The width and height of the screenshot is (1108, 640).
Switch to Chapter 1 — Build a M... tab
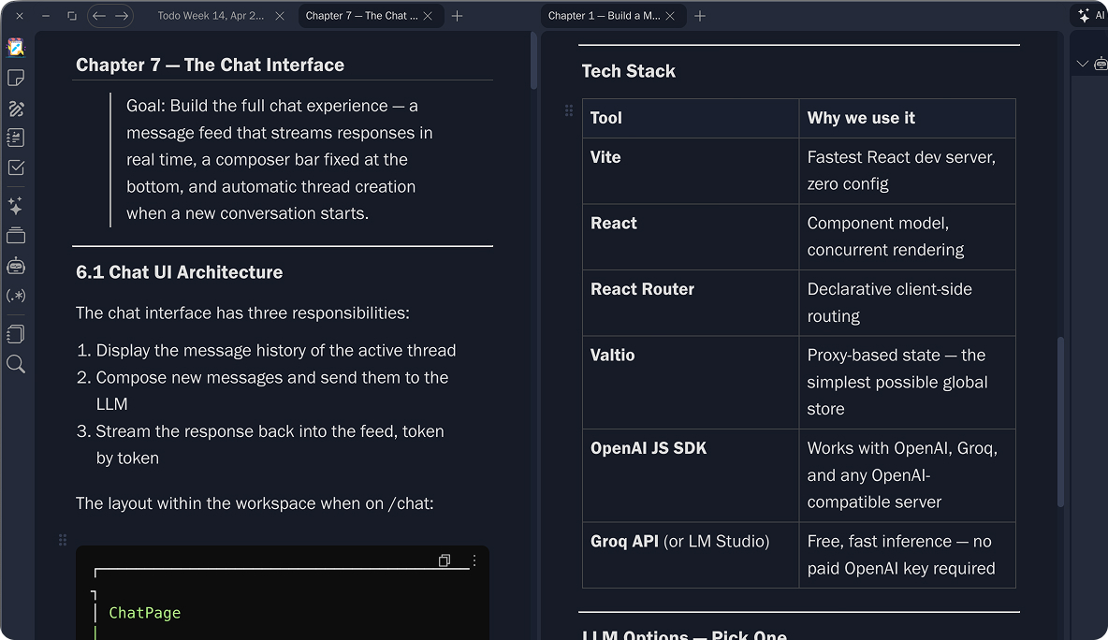tap(605, 16)
